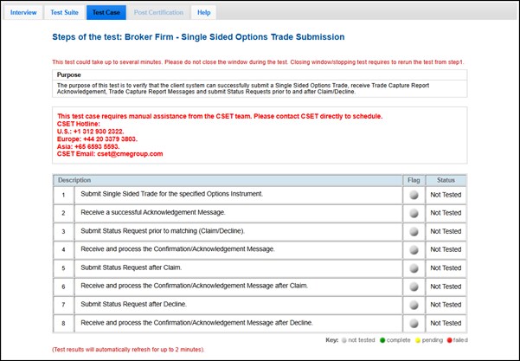The width and height of the screenshot is (520, 361).
Task: Click the flag icon for step 4
Action: (414, 249)
